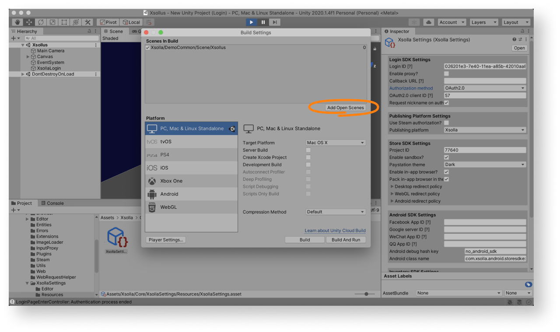Open Unity cloud services icon

428,22
